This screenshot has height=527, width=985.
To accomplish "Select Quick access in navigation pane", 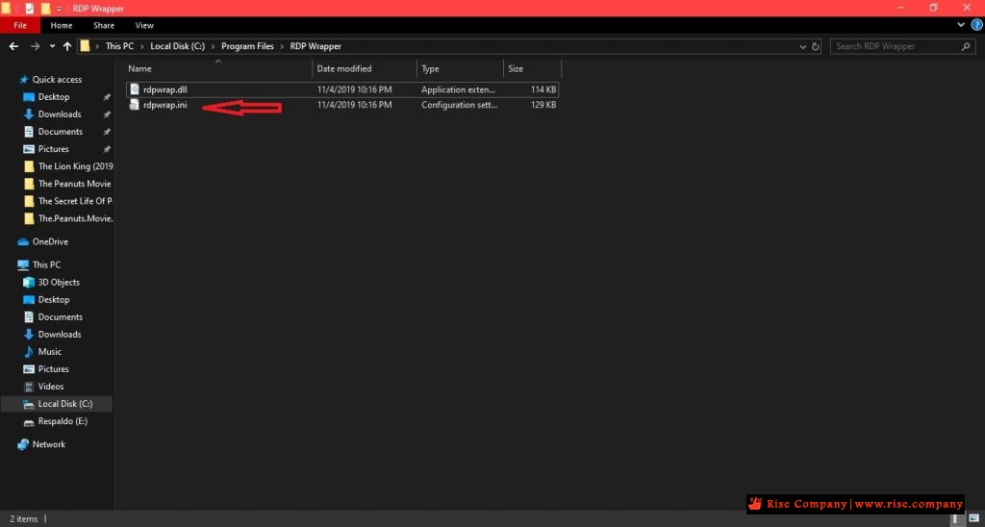I will click(57, 80).
